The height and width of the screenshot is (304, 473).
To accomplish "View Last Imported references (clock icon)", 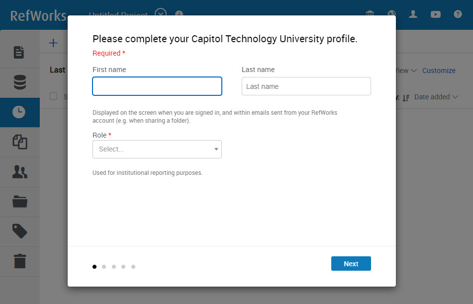I will pyautogui.click(x=20, y=112).
